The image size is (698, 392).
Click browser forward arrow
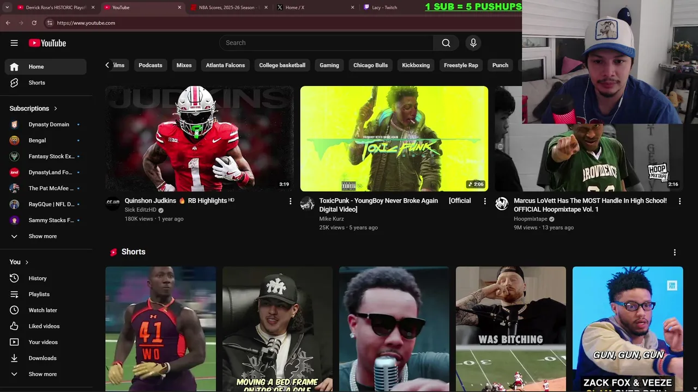21,23
